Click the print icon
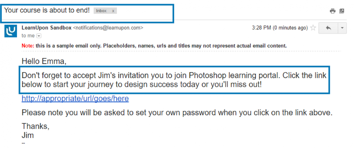 click(333, 11)
